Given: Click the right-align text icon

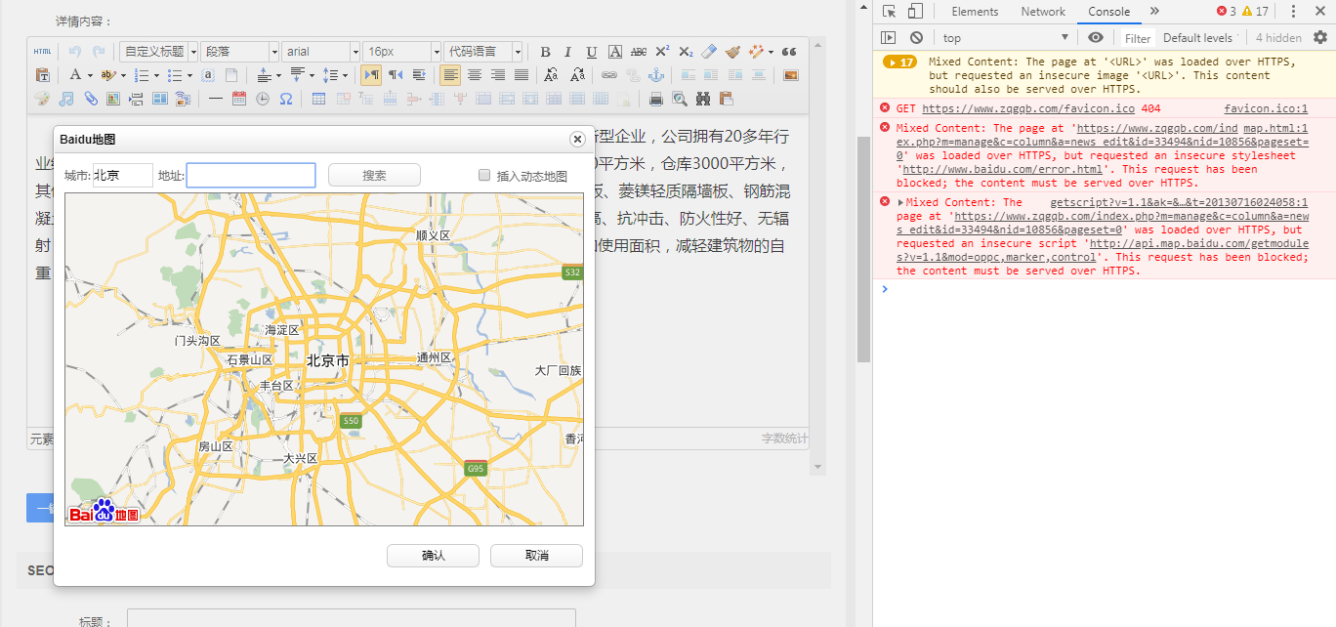Looking at the screenshot, I should click(x=498, y=75).
